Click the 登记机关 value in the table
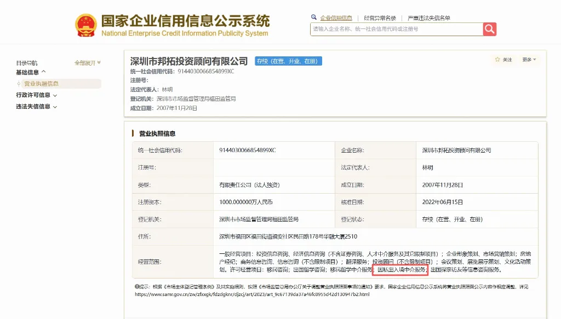Image resolution: width=561 pixels, height=319 pixels. [259, 219]
